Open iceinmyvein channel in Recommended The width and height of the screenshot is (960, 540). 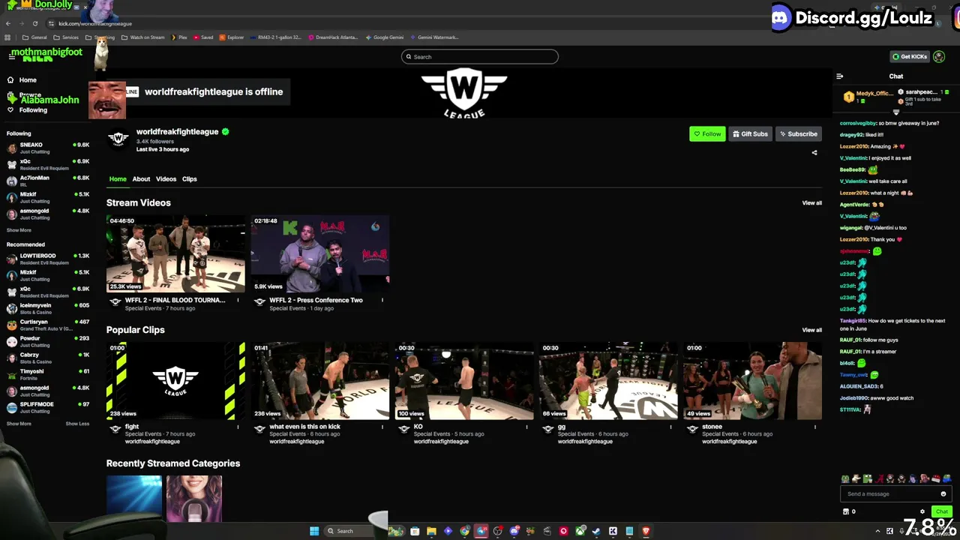click(47, 308)
